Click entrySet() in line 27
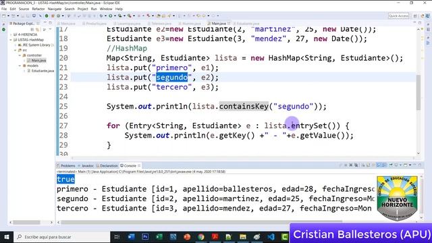The image size is (432, 243). click(x=315, y=126)
